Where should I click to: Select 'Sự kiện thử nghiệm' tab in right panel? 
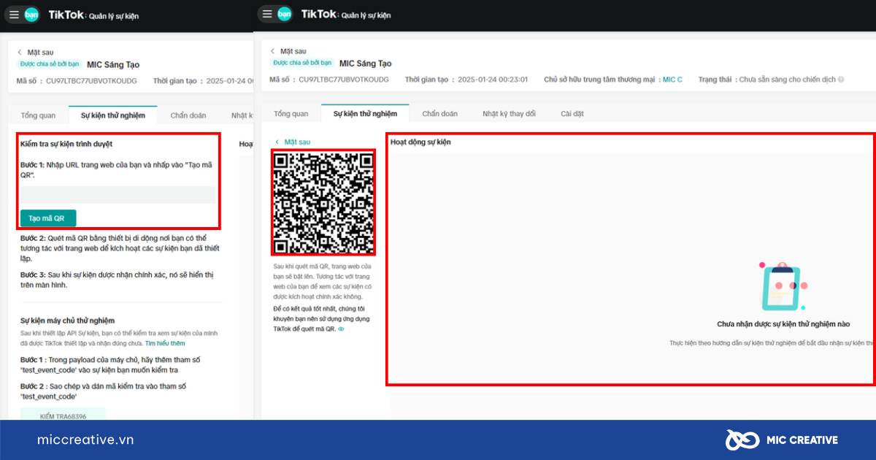(365, 114)
